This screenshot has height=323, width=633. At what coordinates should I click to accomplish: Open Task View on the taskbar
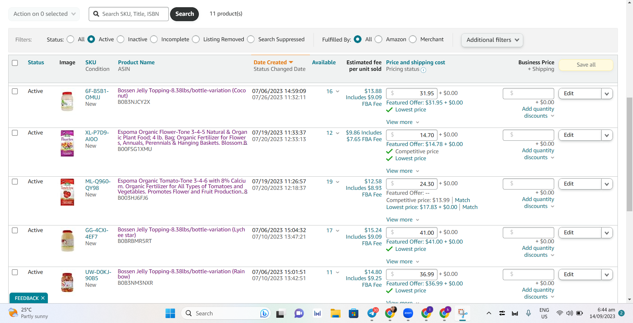[x=280, y=313]
